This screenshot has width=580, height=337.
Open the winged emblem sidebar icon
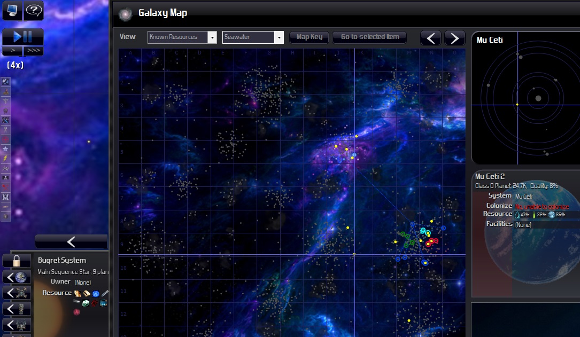tap(5, 101)
